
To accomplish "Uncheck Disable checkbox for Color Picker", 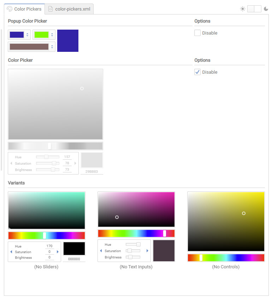I will [197, 72].
